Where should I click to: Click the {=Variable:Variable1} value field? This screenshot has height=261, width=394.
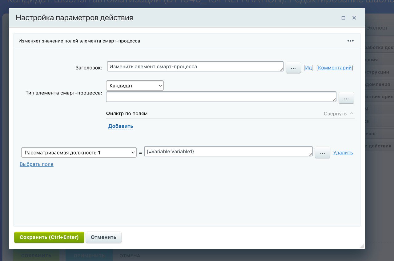228,151
